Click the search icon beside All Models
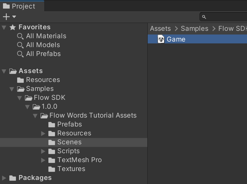The height and width of the screenshot is (184, 247). click(x=20, y=45)
